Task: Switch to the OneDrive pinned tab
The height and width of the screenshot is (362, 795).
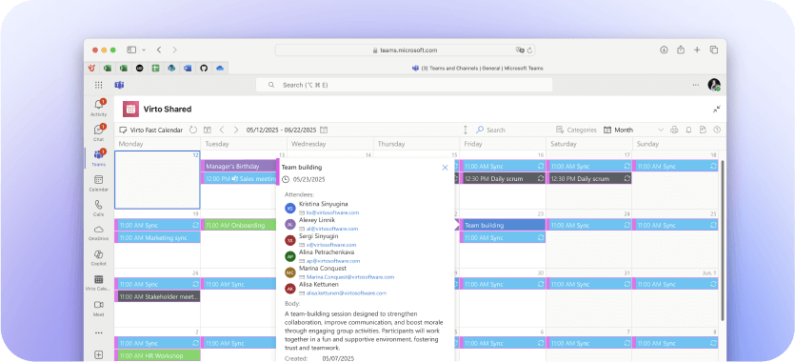Action: (220, 68)
